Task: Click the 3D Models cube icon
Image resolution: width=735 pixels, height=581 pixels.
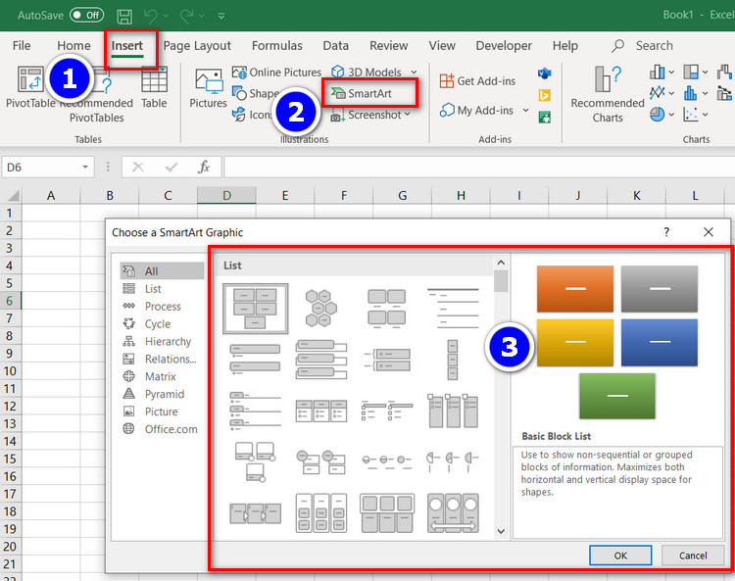Action: (337, 72)
